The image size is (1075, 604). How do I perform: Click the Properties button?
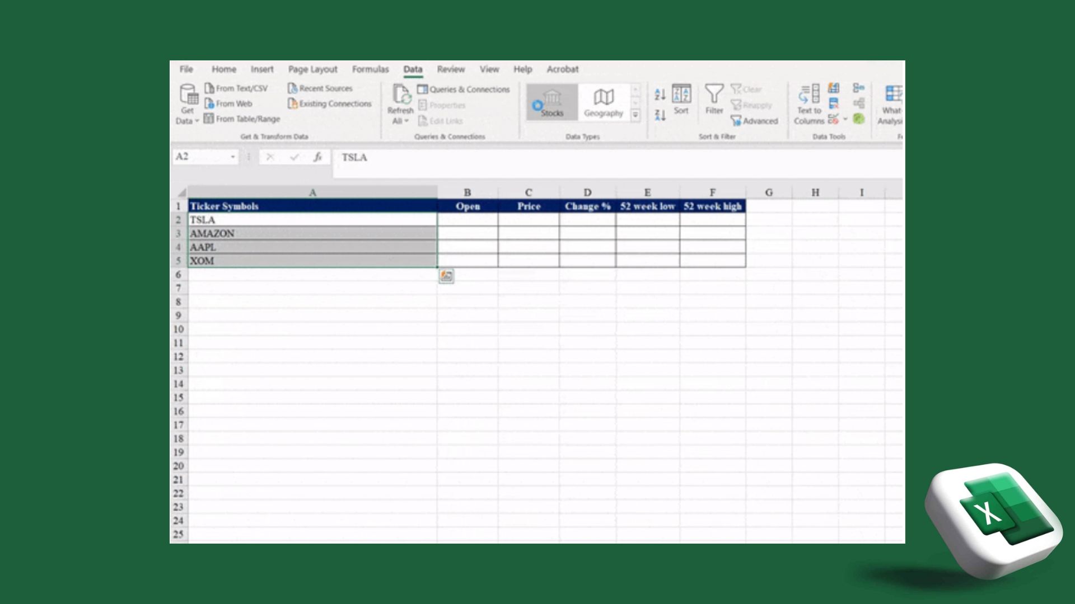[x=442, y=105]
